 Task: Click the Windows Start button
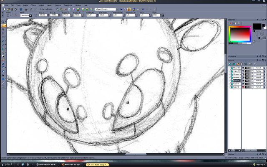click(x=6, y=164)
